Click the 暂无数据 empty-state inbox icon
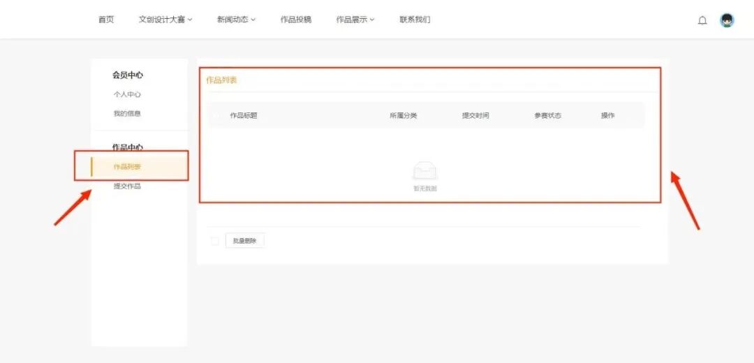 point(425,171)
